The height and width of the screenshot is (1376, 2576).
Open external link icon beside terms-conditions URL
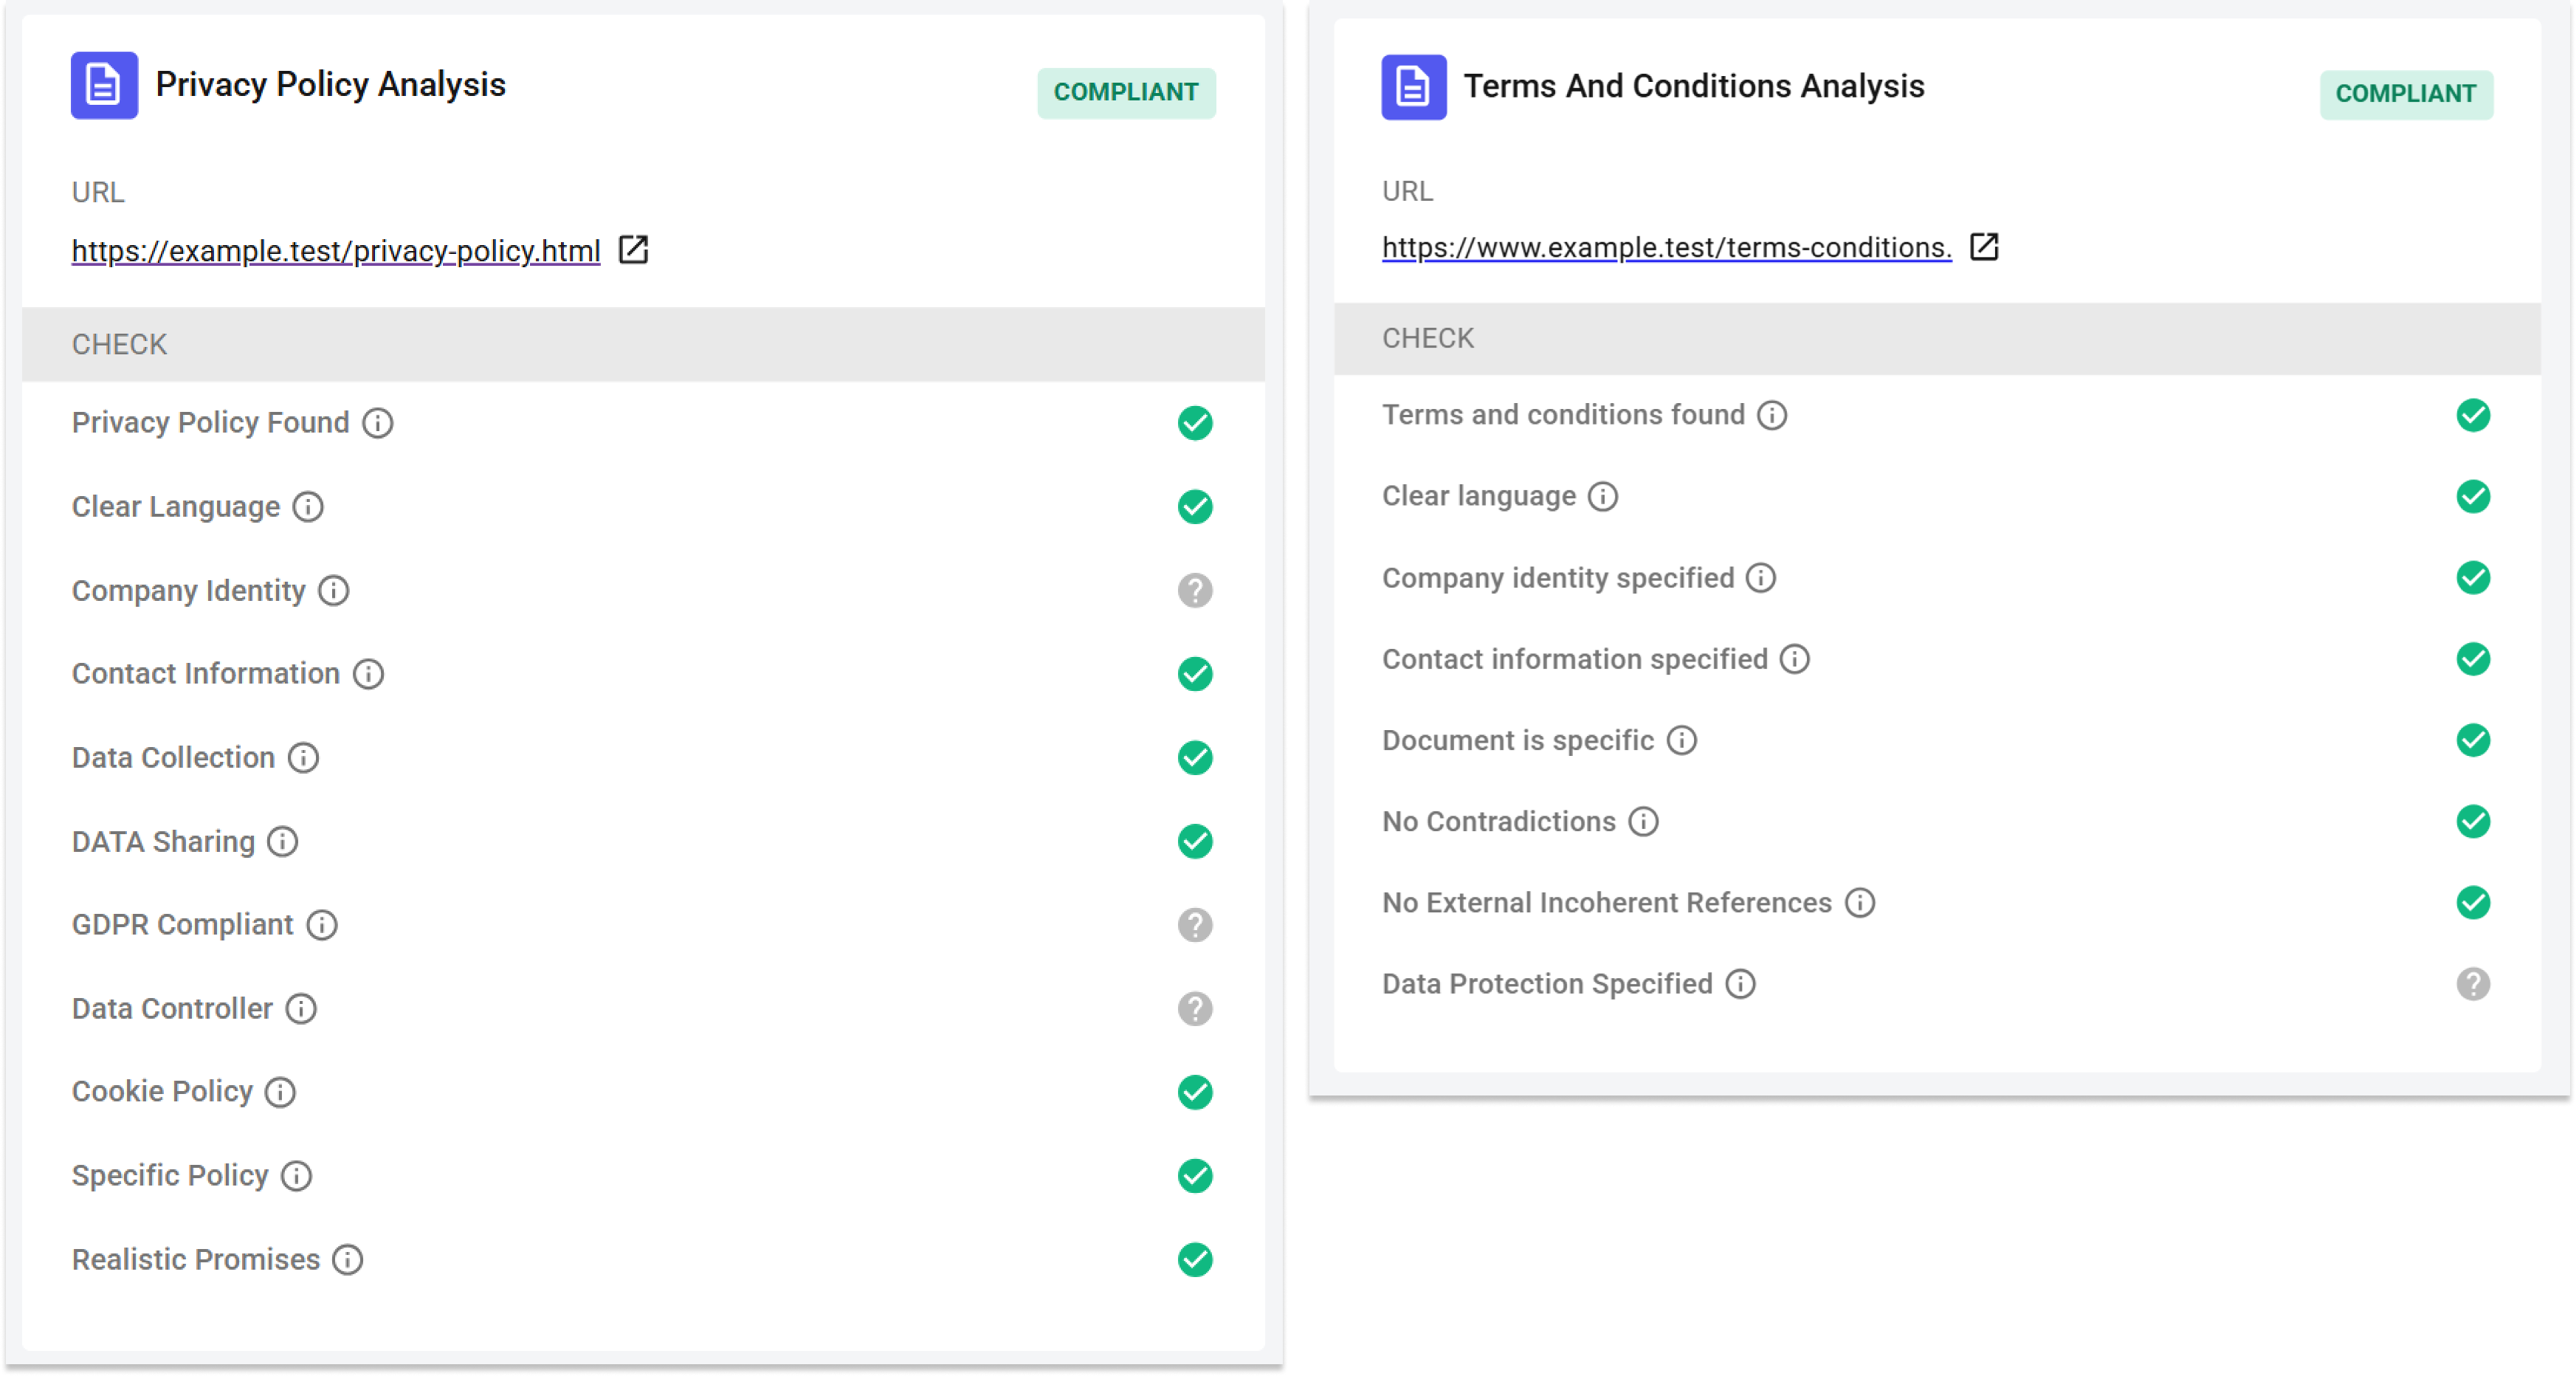point(1983,247)
